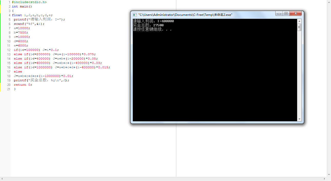Click the 'c=10000;' assignment line
This screenshot has height=181, width=331.
point(22,37)
